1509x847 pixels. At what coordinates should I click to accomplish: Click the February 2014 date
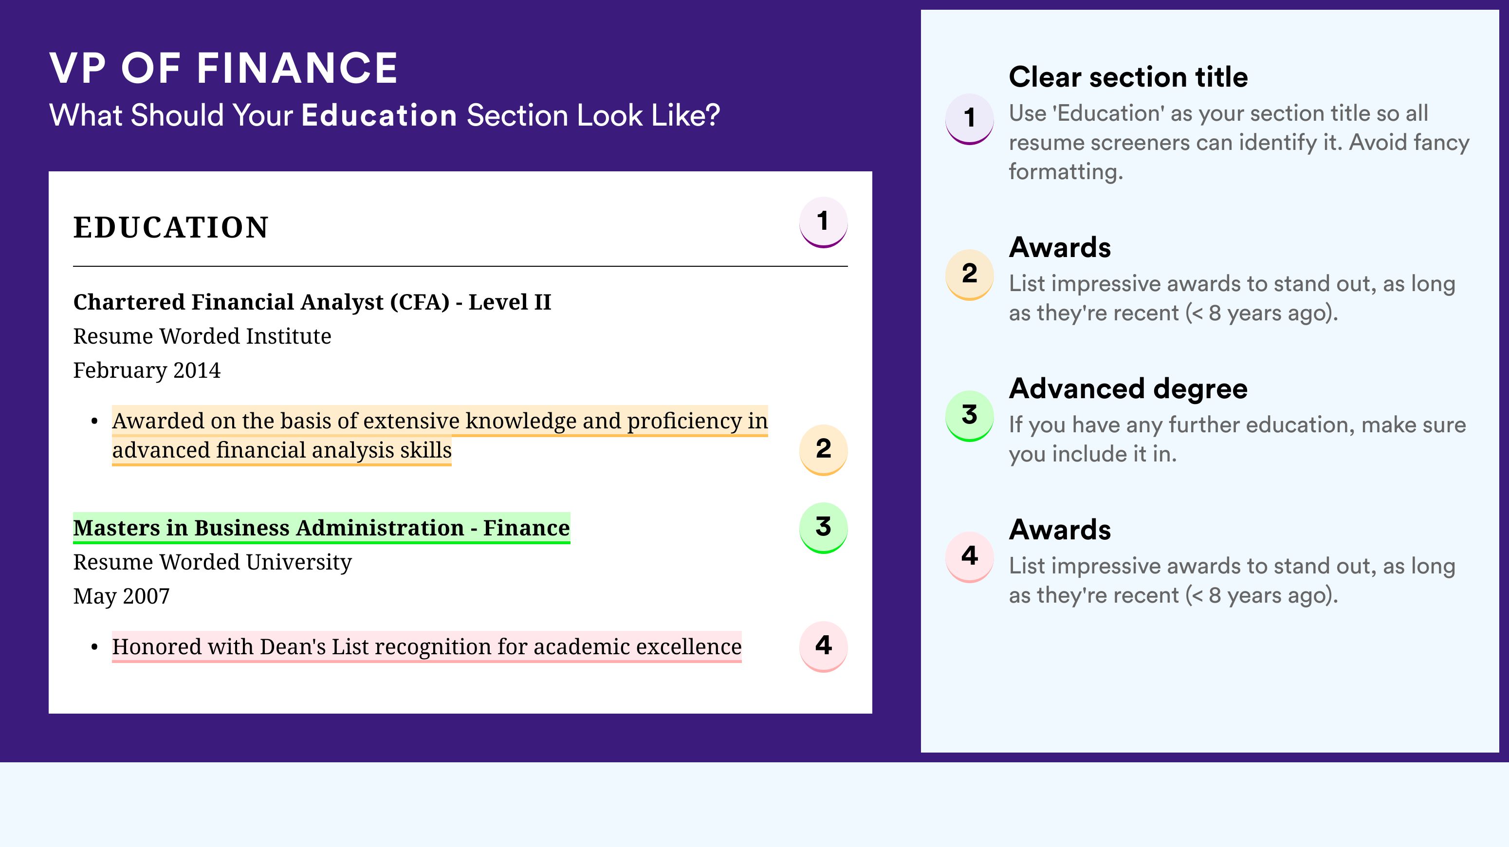click(x=147, y=370)
